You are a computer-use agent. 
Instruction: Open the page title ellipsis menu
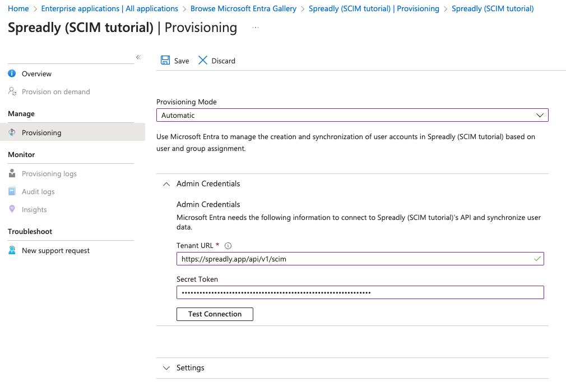[255, 27]
